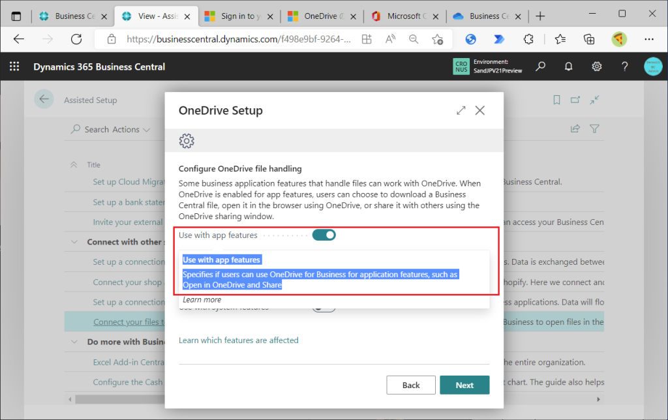Click the Share icon in the Assisted Setup list
The height and width of the screenshot is (420, 668).
point(575,128)
